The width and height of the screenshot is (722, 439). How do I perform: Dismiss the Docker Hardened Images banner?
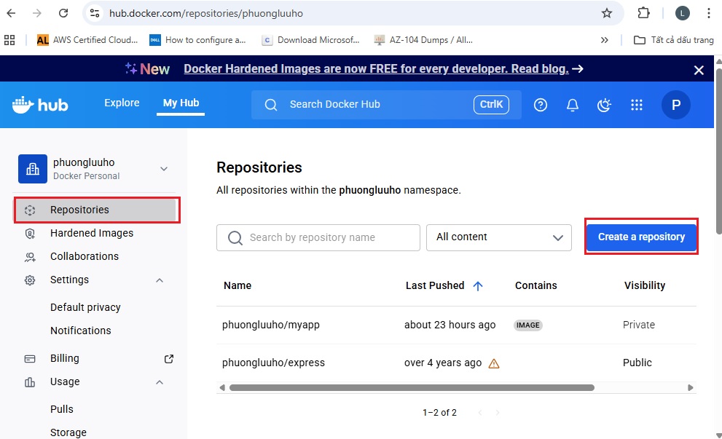(x=699, y=70)
